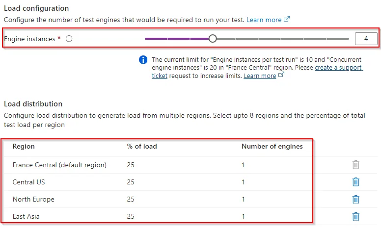Select the North Europe region cell
This screenshot has height=230, width=381.
tap(33, 199)
